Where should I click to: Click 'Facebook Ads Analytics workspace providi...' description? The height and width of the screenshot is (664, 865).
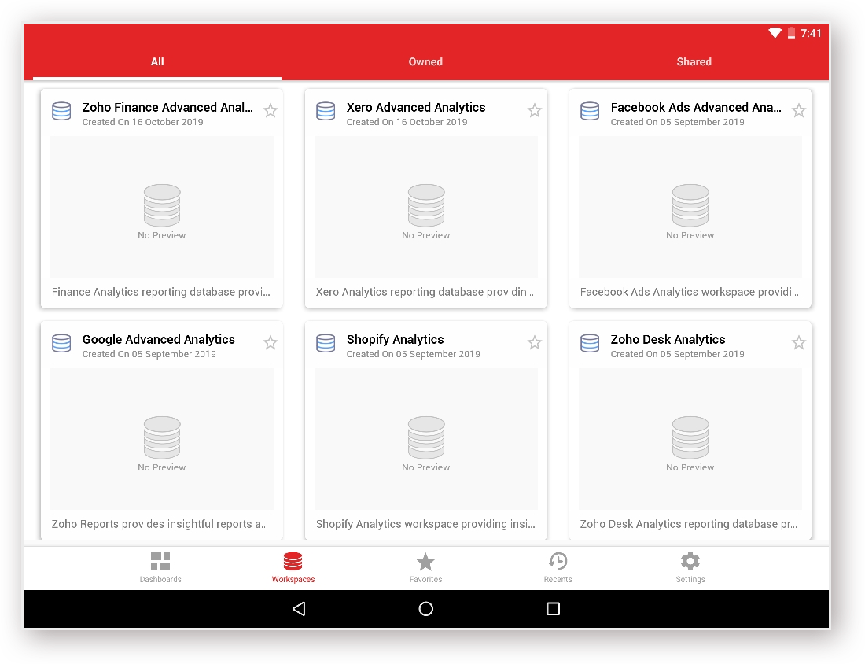pyautogui.click(x=690, y=292)
